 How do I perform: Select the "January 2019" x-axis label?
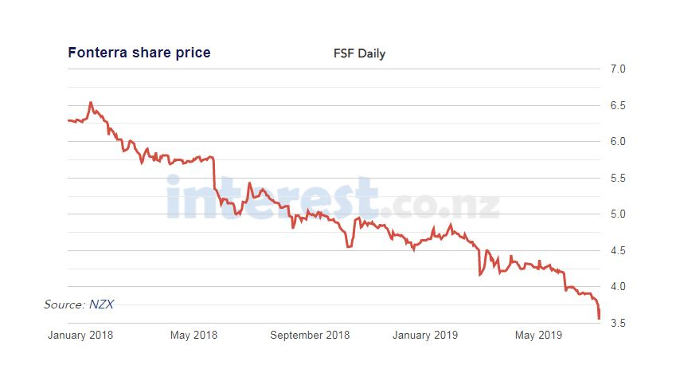(x=425, y=336)
